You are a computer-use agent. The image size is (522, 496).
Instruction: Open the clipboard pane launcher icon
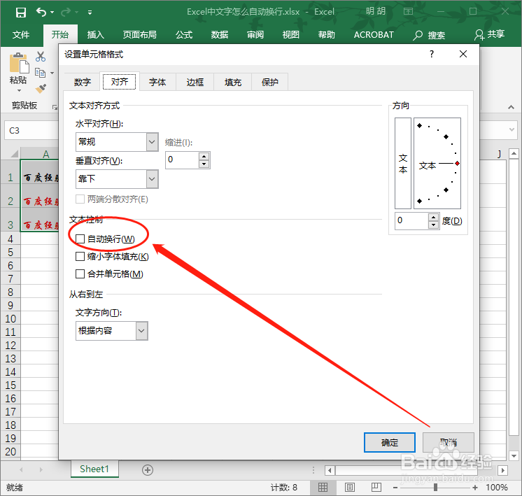point(55,107)
